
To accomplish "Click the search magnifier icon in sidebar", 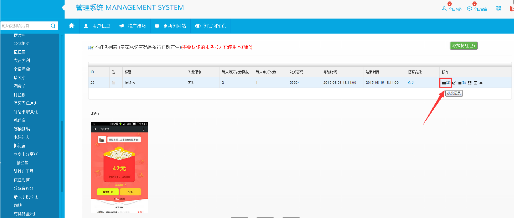I will coord(53,26).
